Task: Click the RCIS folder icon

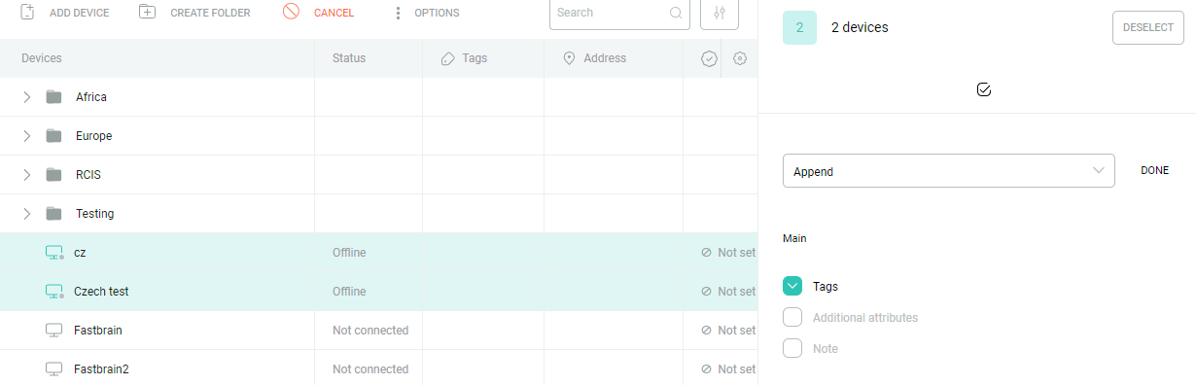Action: (x=54, y=175)
